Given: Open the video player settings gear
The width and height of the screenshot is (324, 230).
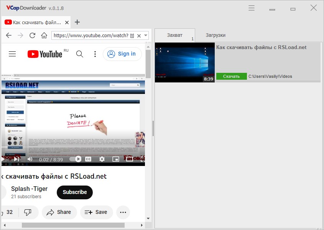Looking at the screenshot, I should 102,159.
